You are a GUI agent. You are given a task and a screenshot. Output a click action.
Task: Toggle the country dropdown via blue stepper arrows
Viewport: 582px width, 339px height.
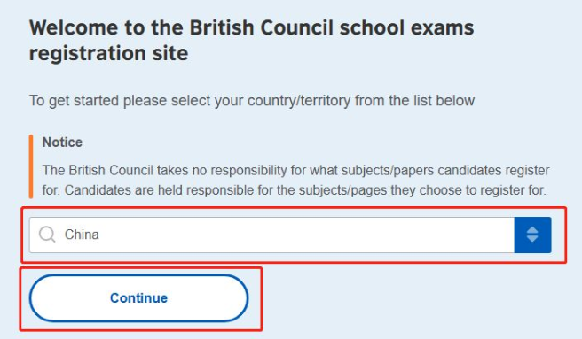tap(532, 235)
